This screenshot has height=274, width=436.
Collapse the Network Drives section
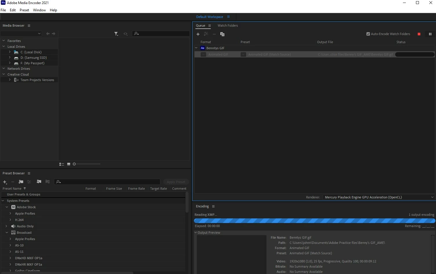coord(4,69)
